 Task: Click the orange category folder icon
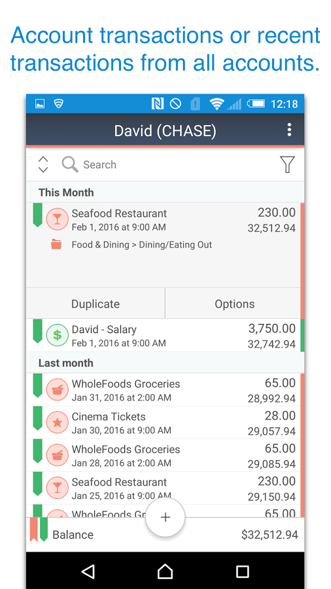pyautogui.click(x=56, y=245)
